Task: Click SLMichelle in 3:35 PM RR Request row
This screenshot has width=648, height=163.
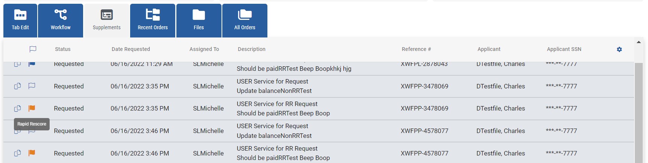Action: (x=208, y=108)
